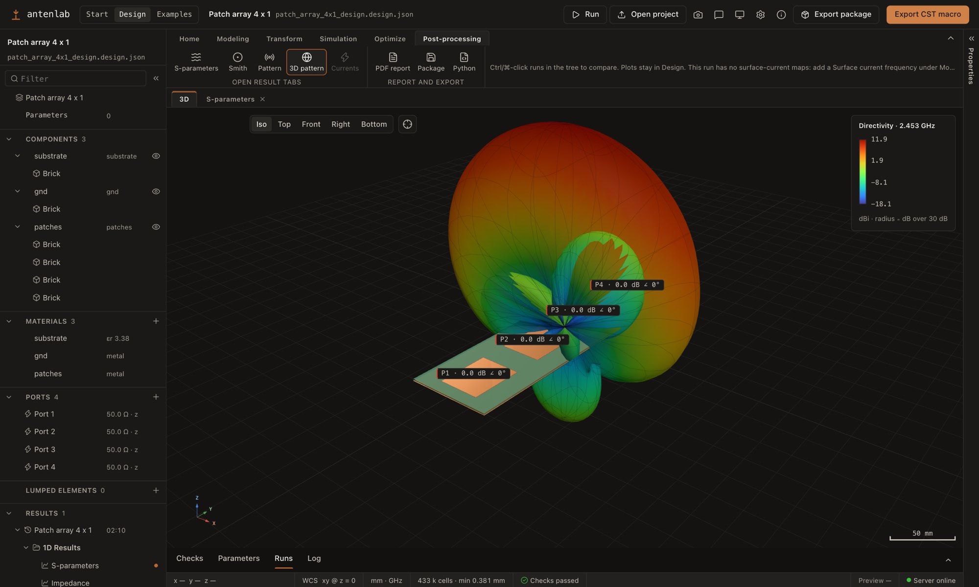The image size is (979, 587).
Task: Add a new material with plus
Action: pos(156,321)
